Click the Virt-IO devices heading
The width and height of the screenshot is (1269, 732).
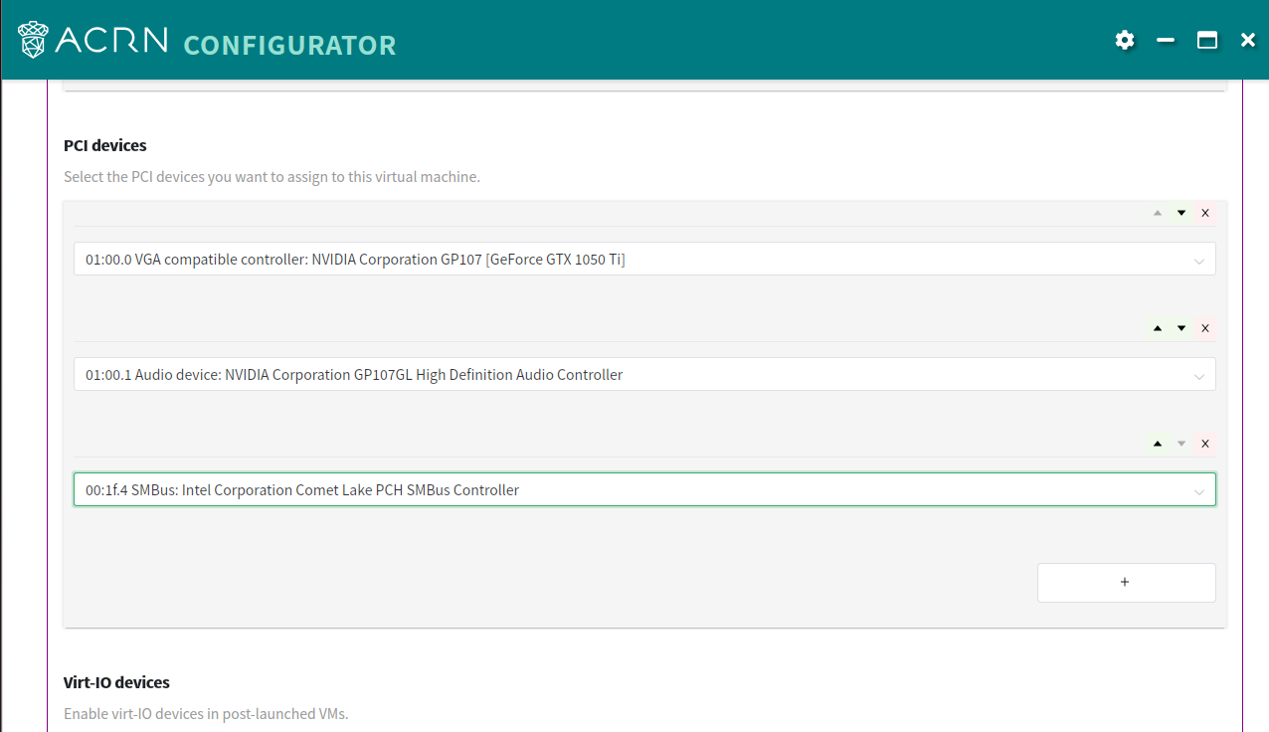116,682
